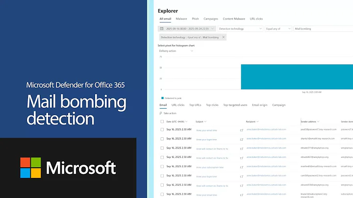The height and width of the screenshot is (198, 353).
Task: View the Top targeted users tab
Action: pos(235,105)
